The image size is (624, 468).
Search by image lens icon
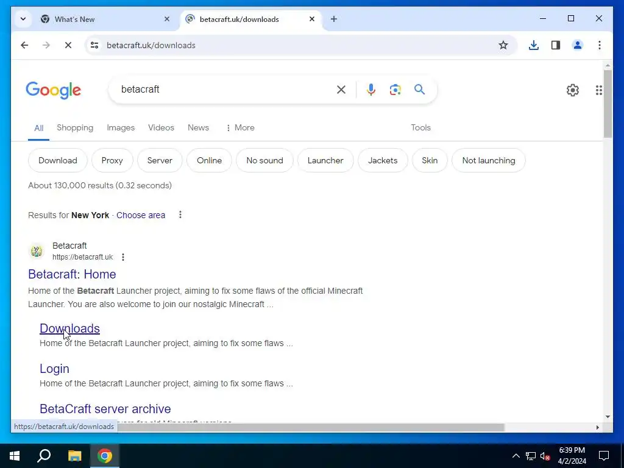click(x=395, y=90)
